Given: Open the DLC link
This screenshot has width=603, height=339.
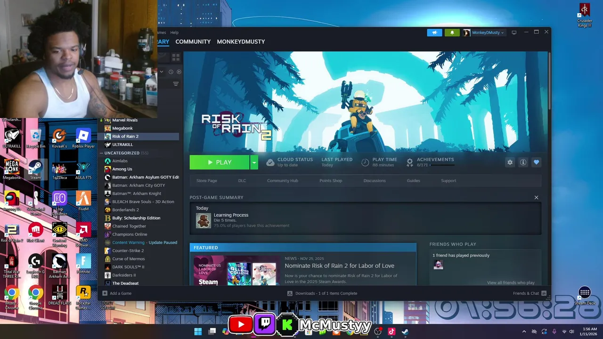Looking at the screenshot, I should click(242, 181).
